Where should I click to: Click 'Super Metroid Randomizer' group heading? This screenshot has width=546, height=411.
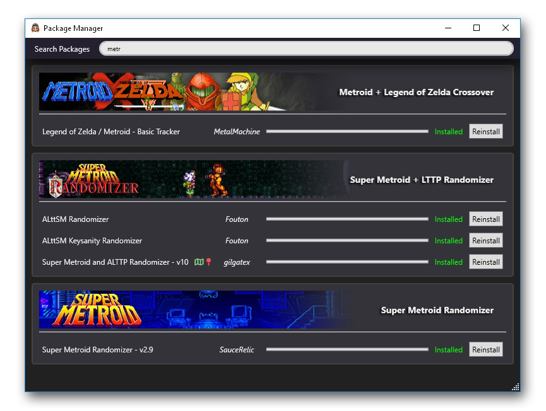[x=437, y=310]
